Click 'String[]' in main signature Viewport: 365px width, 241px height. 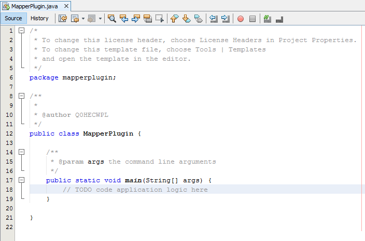(x=162, y=180)
